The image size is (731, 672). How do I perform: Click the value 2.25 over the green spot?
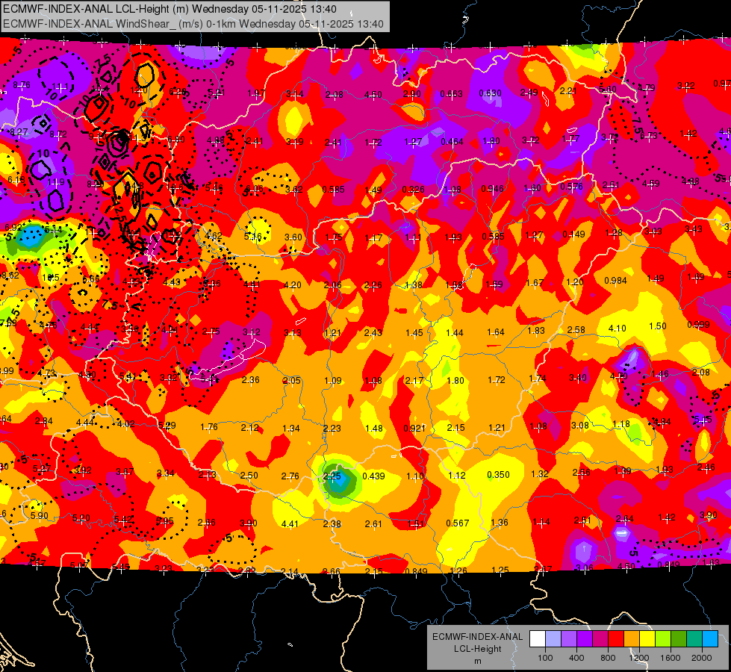click(x=332, y=476)
